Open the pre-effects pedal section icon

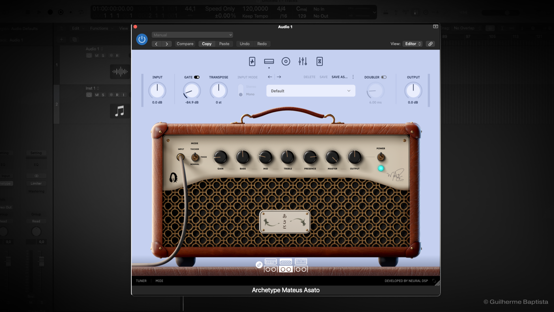click(x=252, y=61)
